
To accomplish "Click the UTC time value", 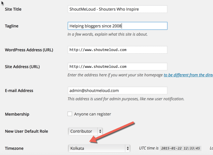I will point(179,148).
